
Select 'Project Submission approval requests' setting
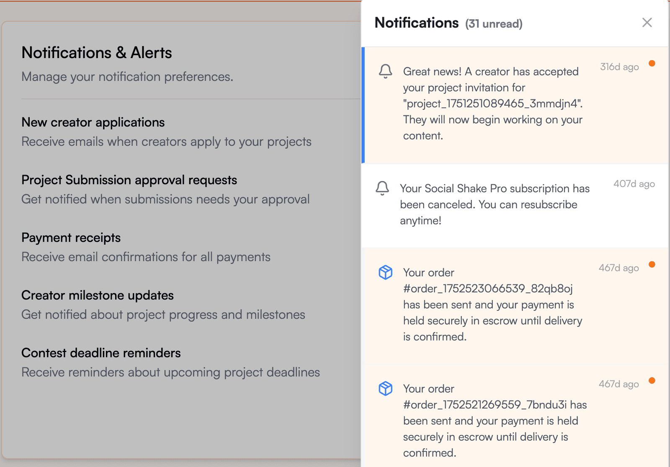click(x=129, y=180)
